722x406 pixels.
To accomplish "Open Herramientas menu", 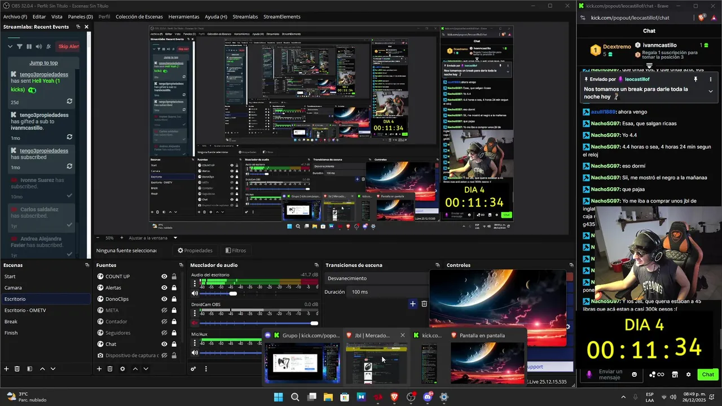I will [184, 17].
